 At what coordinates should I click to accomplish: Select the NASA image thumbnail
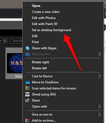click(15, 63)
